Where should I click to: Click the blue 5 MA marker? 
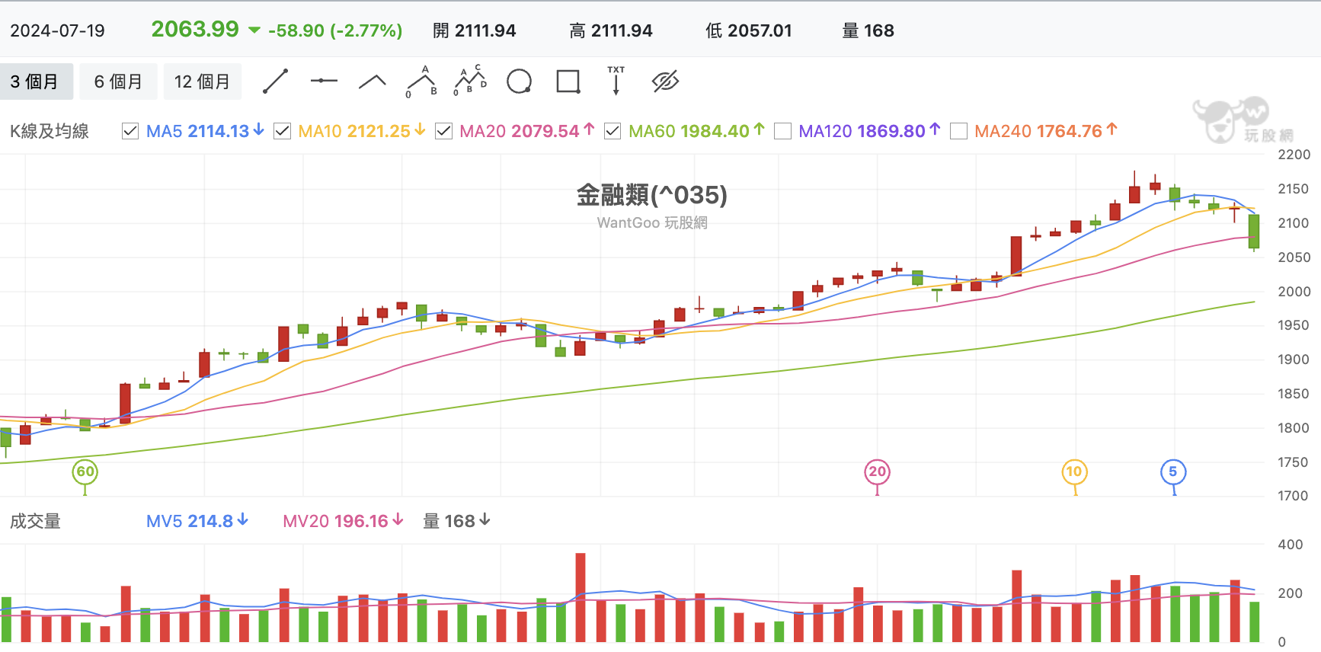pos(1173,471)
